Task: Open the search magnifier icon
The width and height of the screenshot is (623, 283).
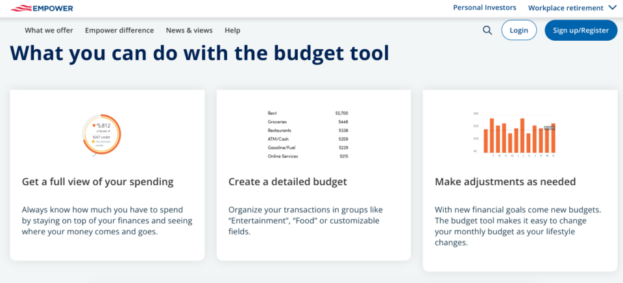Action: (x=487, y=30)
